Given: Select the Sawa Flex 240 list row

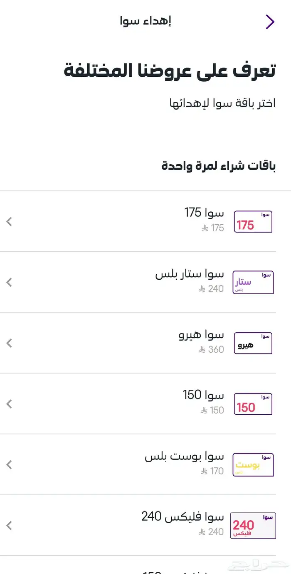Looking at the screenshot, I should 145,525.
